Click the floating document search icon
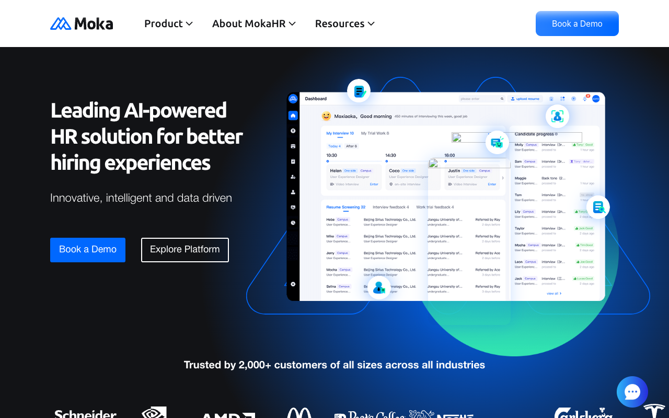The width and height of the screenshot is (669, 418). point(598,207)
